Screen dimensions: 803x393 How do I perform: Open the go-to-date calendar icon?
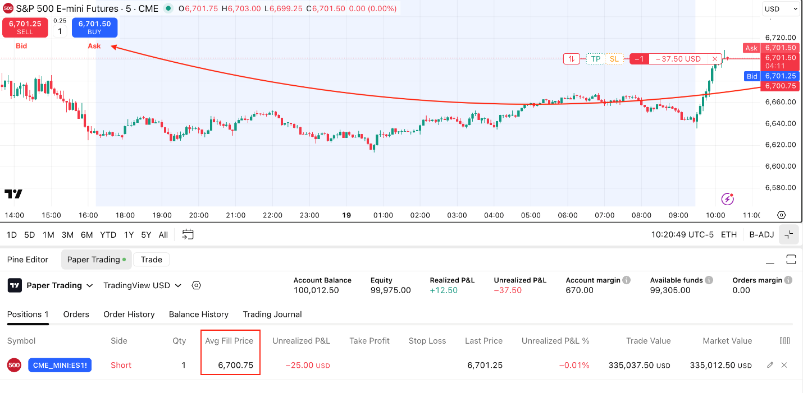[x=188, y=234]
